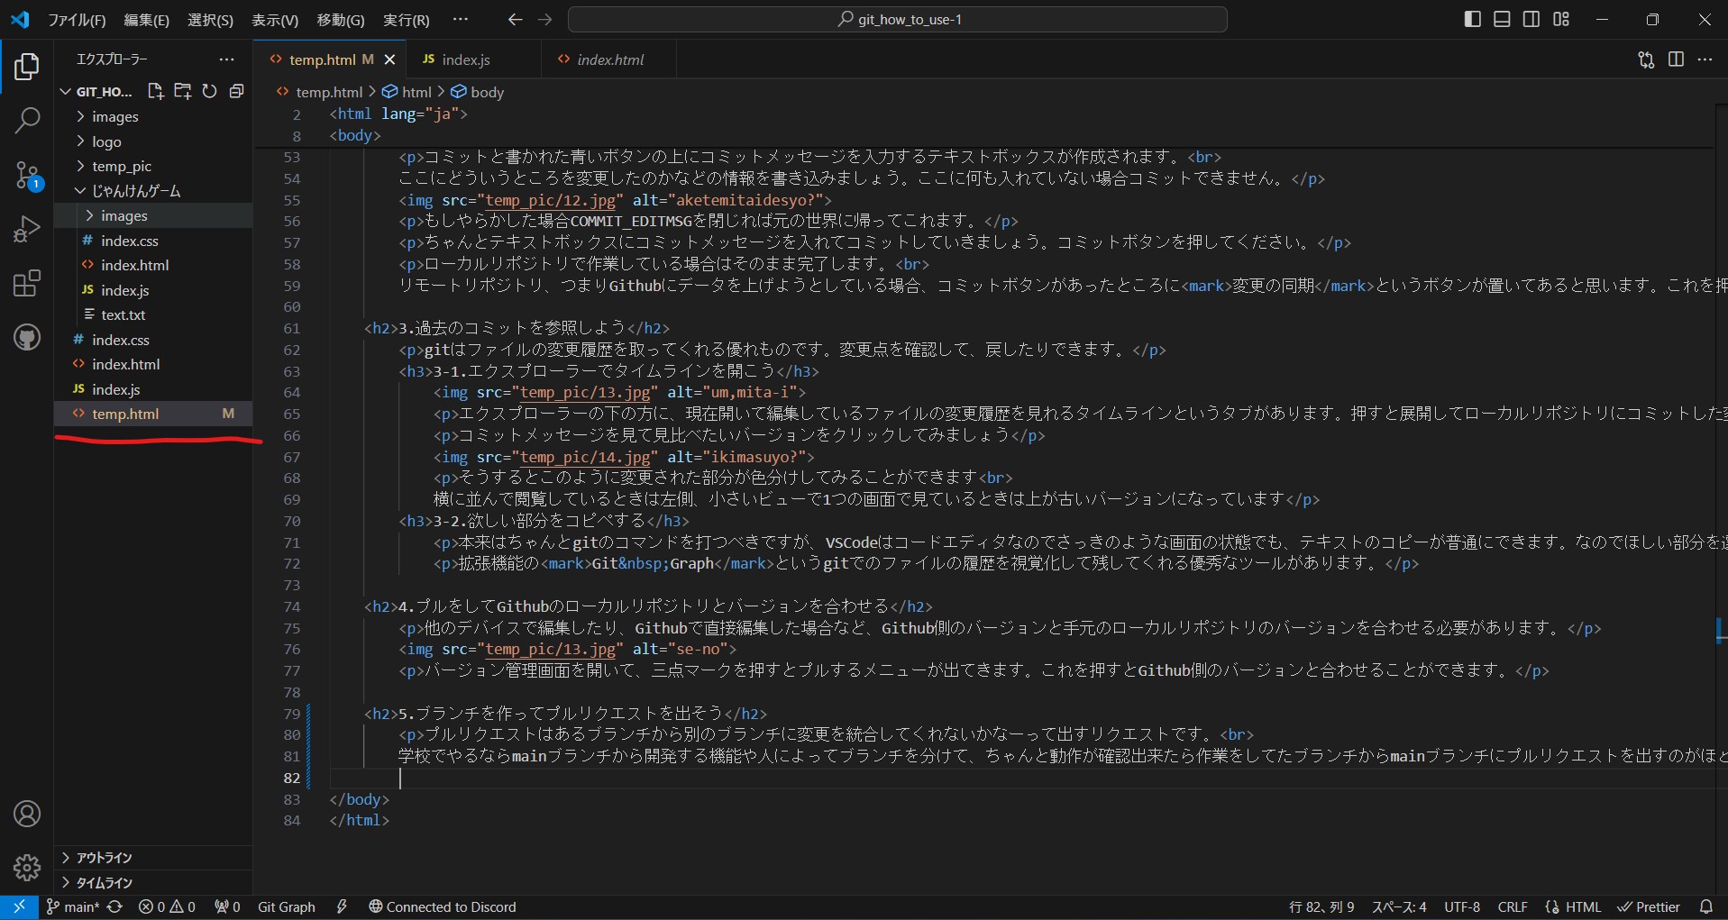
Task: Toggle the secondary side bar layout button
Action: pos(1531,19)
